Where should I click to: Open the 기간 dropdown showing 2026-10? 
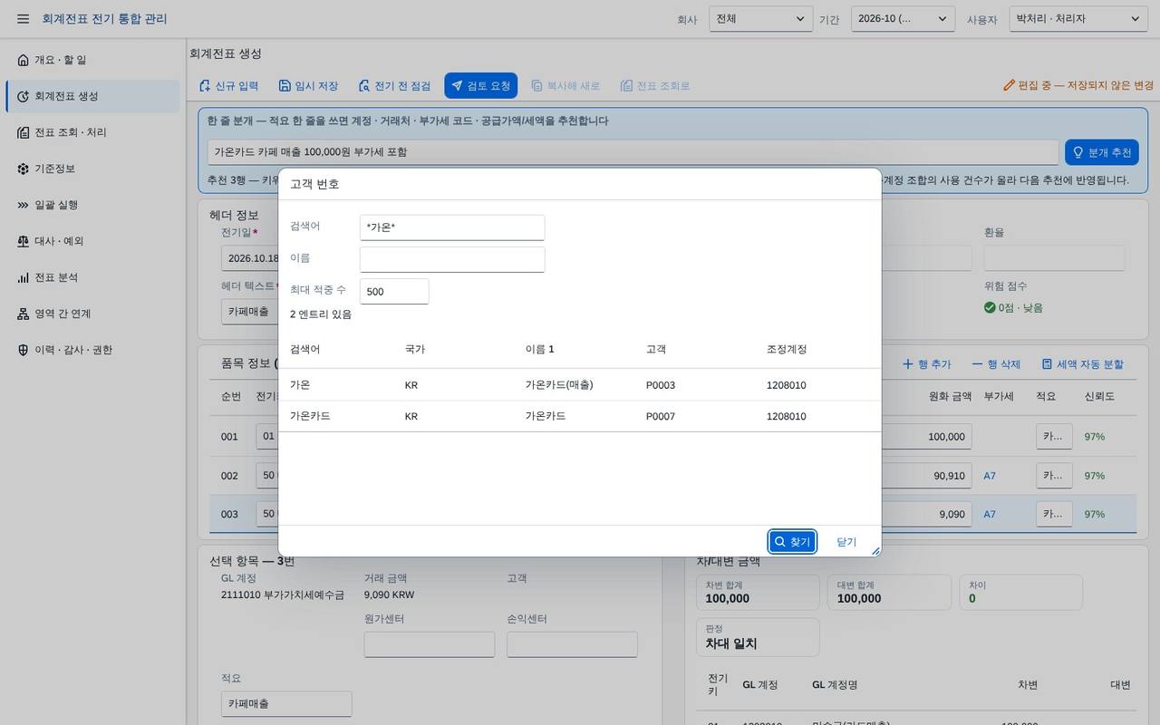click(903, 19)
